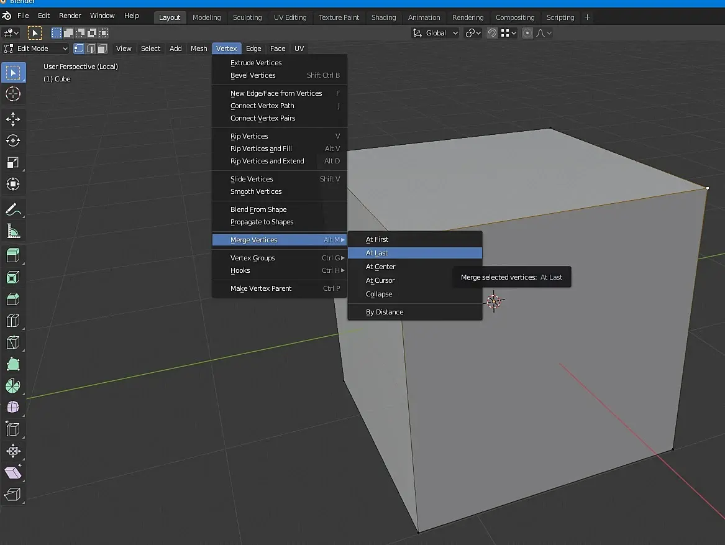The image size is (725, 545).
Task: Add a new workspace with plus button
Action: click(x=587, y=17)
